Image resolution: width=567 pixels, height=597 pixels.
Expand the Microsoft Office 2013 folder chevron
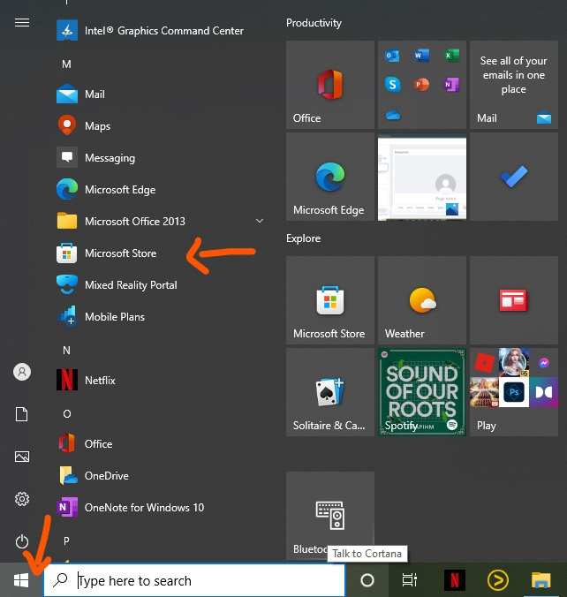[x=260, y=221]
